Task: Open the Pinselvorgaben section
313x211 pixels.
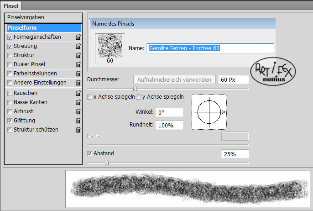Action: pyautogui.click(x=43, y=17)
